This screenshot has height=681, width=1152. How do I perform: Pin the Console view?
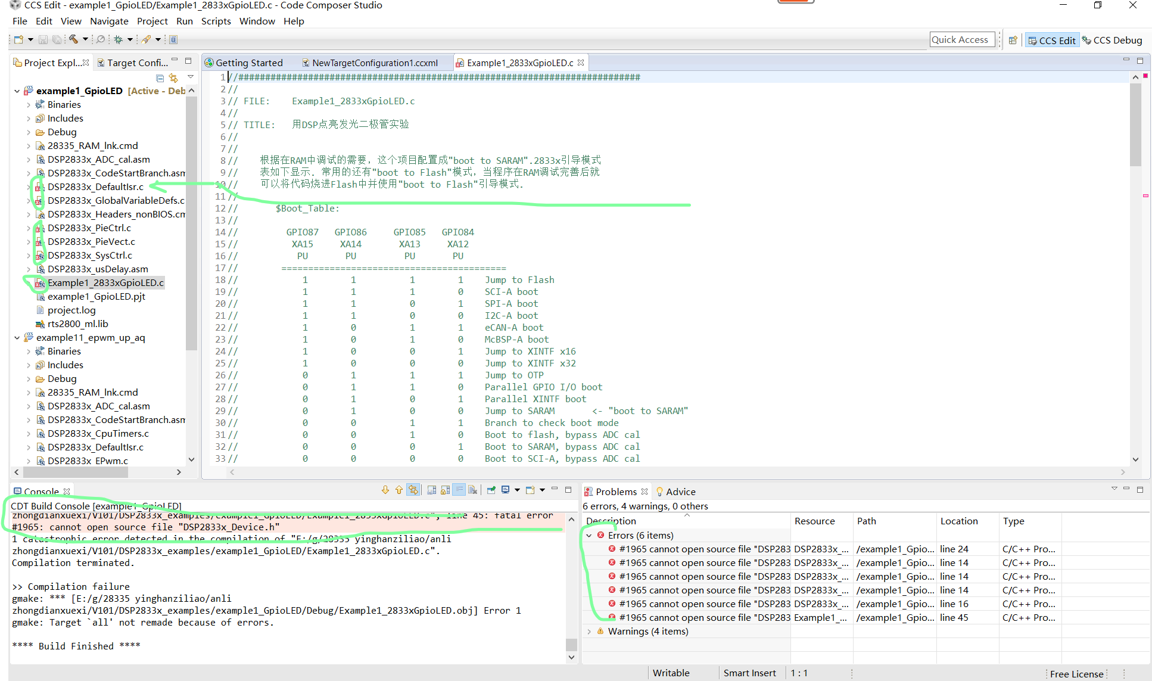click(x=491, y=489)
